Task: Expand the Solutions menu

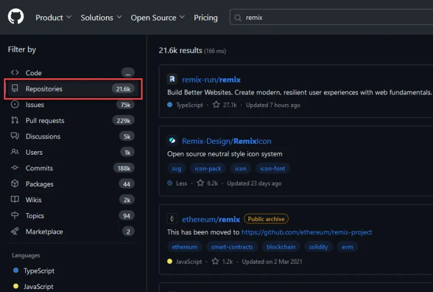Action: pyautogui.click(x=101, y=17)
